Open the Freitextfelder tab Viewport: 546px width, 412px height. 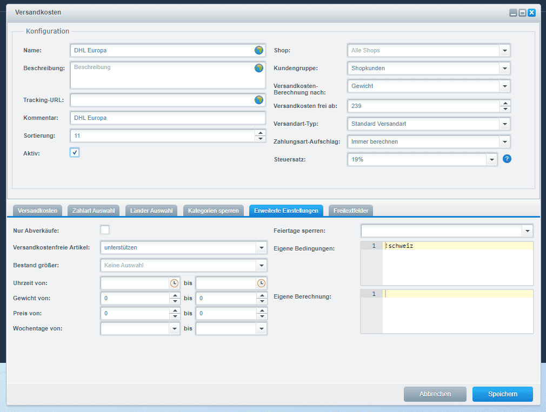pyautogui.click(x=351, y=211)
